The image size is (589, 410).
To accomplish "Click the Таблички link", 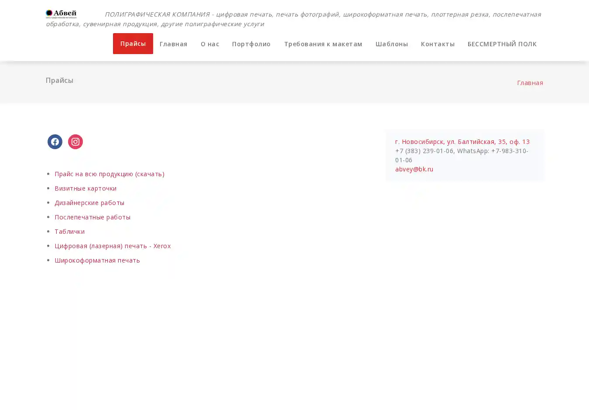I will 69,232.
